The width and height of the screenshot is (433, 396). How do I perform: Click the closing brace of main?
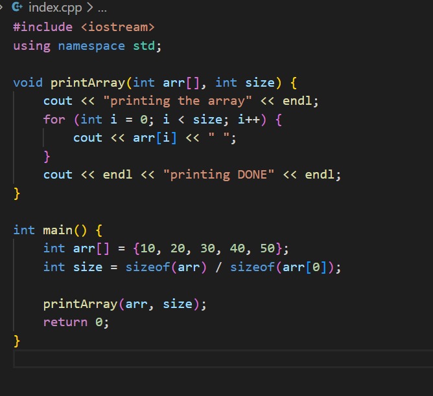pyautogui.click(x=17, y=341)
